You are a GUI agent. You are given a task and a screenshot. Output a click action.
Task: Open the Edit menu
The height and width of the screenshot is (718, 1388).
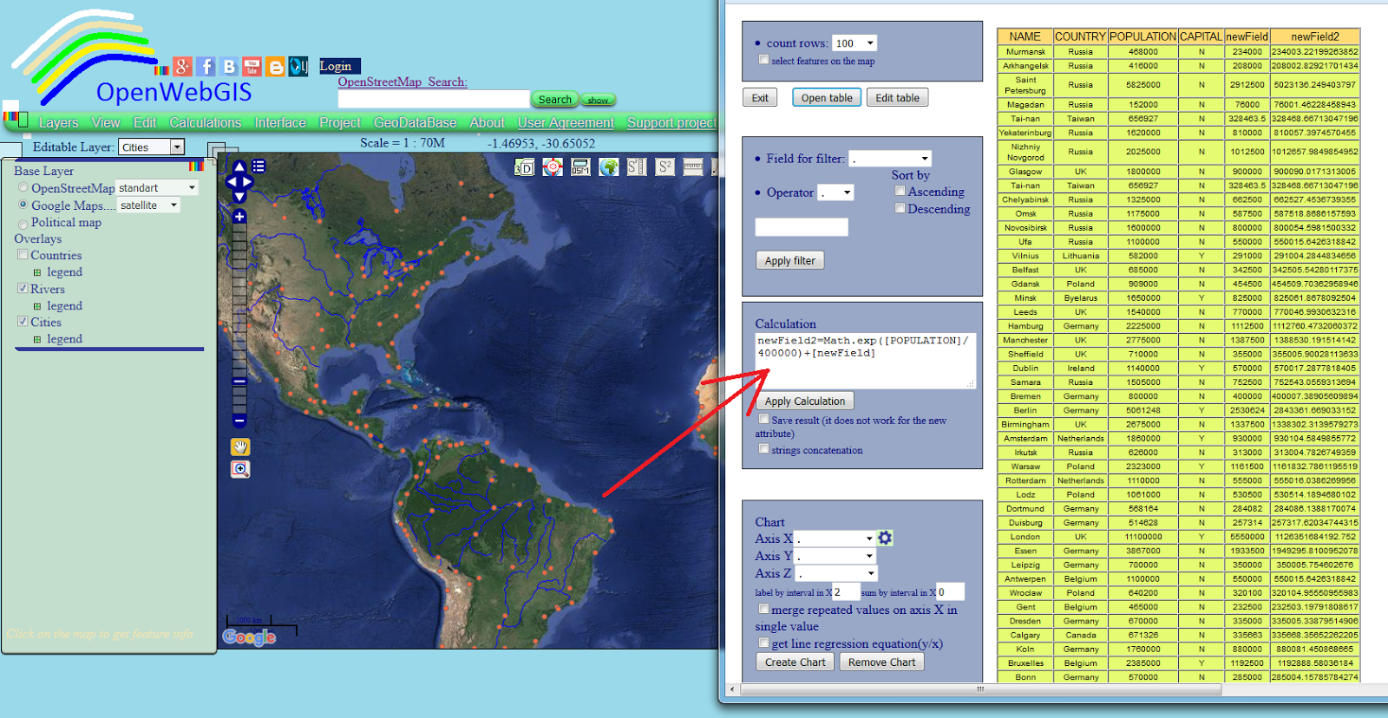[145, 123]
